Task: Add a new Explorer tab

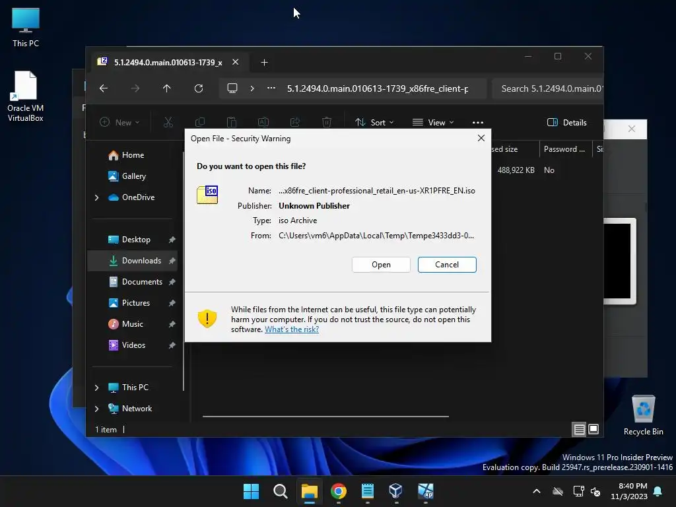Action: pos(264,63)
